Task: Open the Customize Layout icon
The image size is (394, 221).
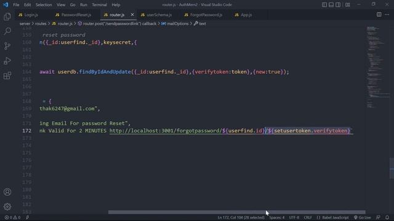Action: point(347,5)
